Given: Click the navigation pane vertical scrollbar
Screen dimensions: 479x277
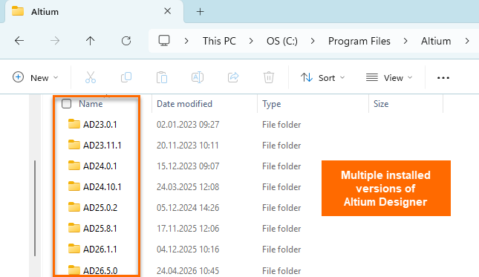Looking at the screenshot, I should pyautogui.click(x=35, y=208).
